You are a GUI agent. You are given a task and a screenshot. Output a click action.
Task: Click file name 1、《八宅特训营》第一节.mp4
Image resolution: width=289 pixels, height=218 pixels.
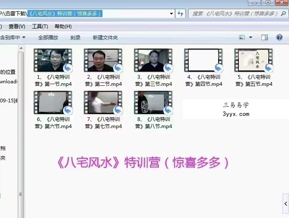(53, 80)
